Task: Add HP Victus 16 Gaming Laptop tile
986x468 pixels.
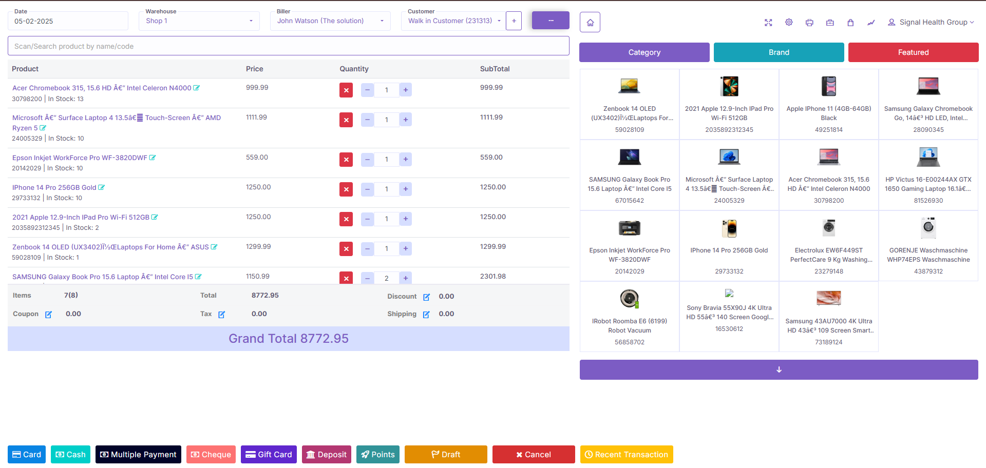Action: point(928,175)
